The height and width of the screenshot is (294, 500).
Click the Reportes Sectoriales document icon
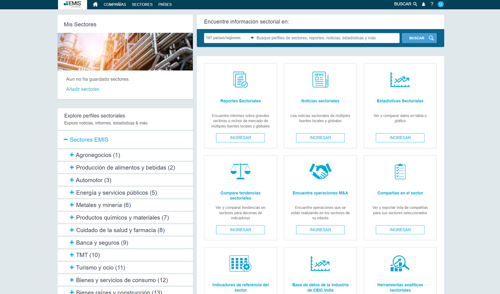click(x=240, y=79)
